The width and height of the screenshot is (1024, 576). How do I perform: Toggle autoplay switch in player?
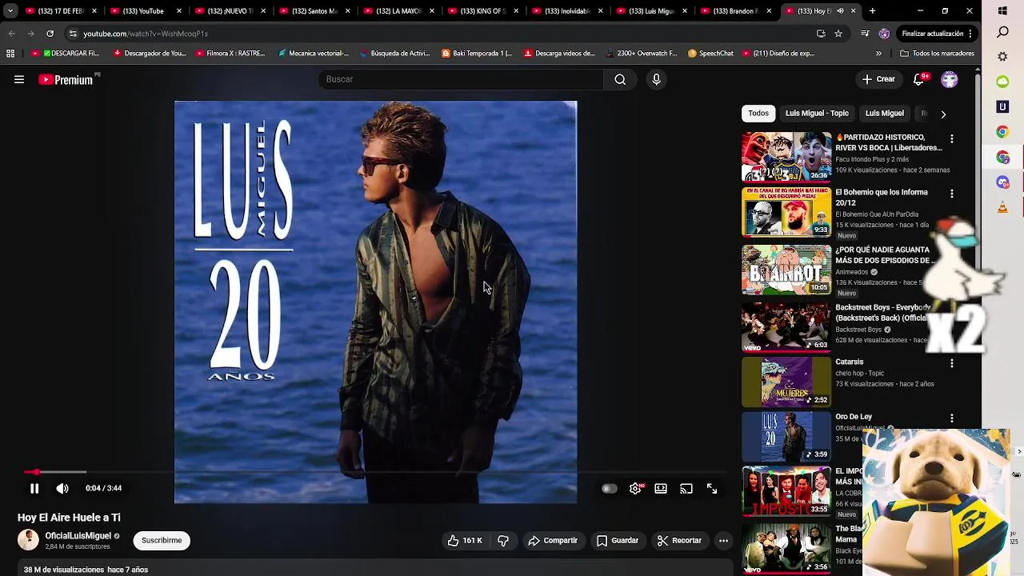610,489
